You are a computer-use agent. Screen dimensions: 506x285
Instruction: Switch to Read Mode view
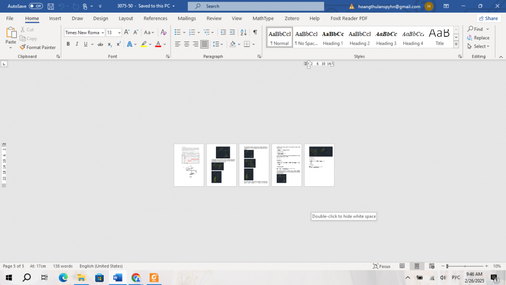pos(402,266)
